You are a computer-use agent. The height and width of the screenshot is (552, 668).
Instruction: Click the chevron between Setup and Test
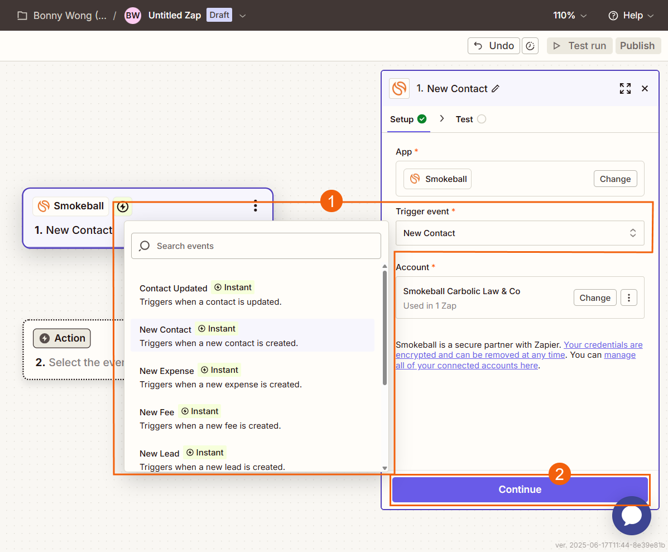pos(442,118)
